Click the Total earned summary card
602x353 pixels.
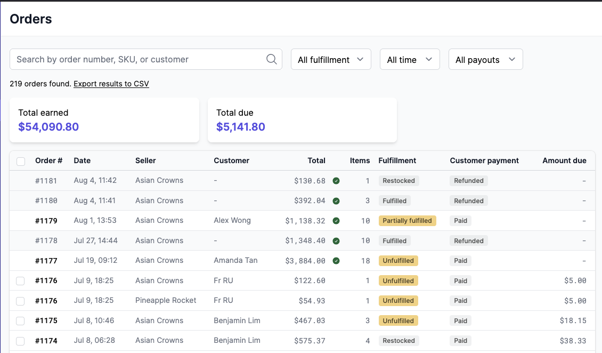point(104,120)
